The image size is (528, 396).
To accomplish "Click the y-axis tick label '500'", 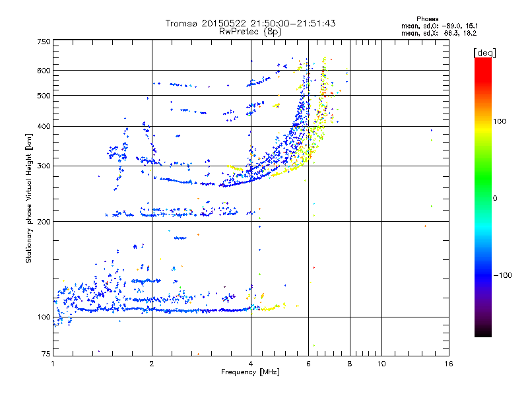I will pyautogui.click(x=44, y=96).
